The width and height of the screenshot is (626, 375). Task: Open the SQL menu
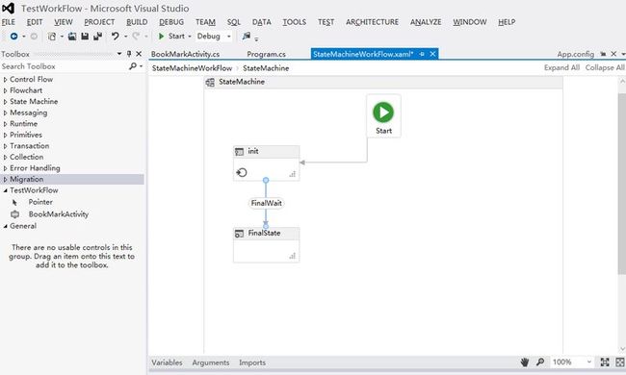tap(234, 22)
